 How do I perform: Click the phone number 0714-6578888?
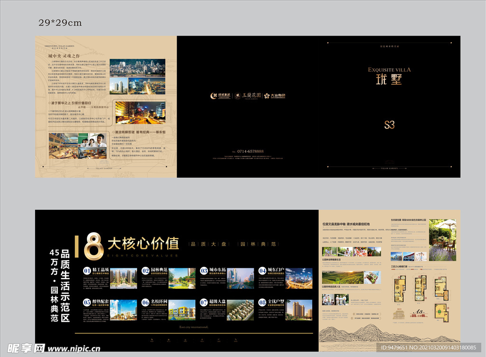click(x=247, y=151)
